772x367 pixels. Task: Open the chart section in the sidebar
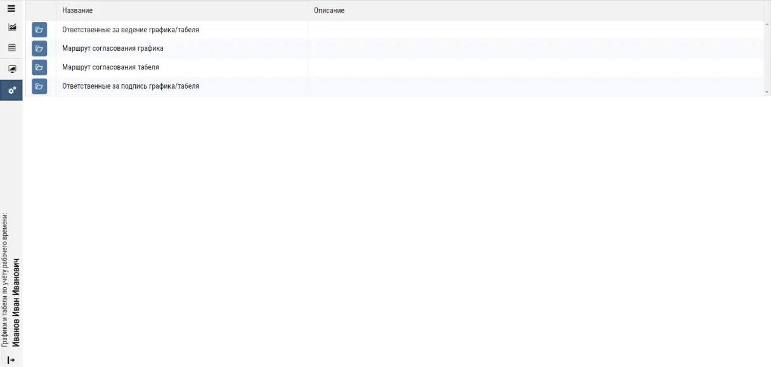point(11,27)
